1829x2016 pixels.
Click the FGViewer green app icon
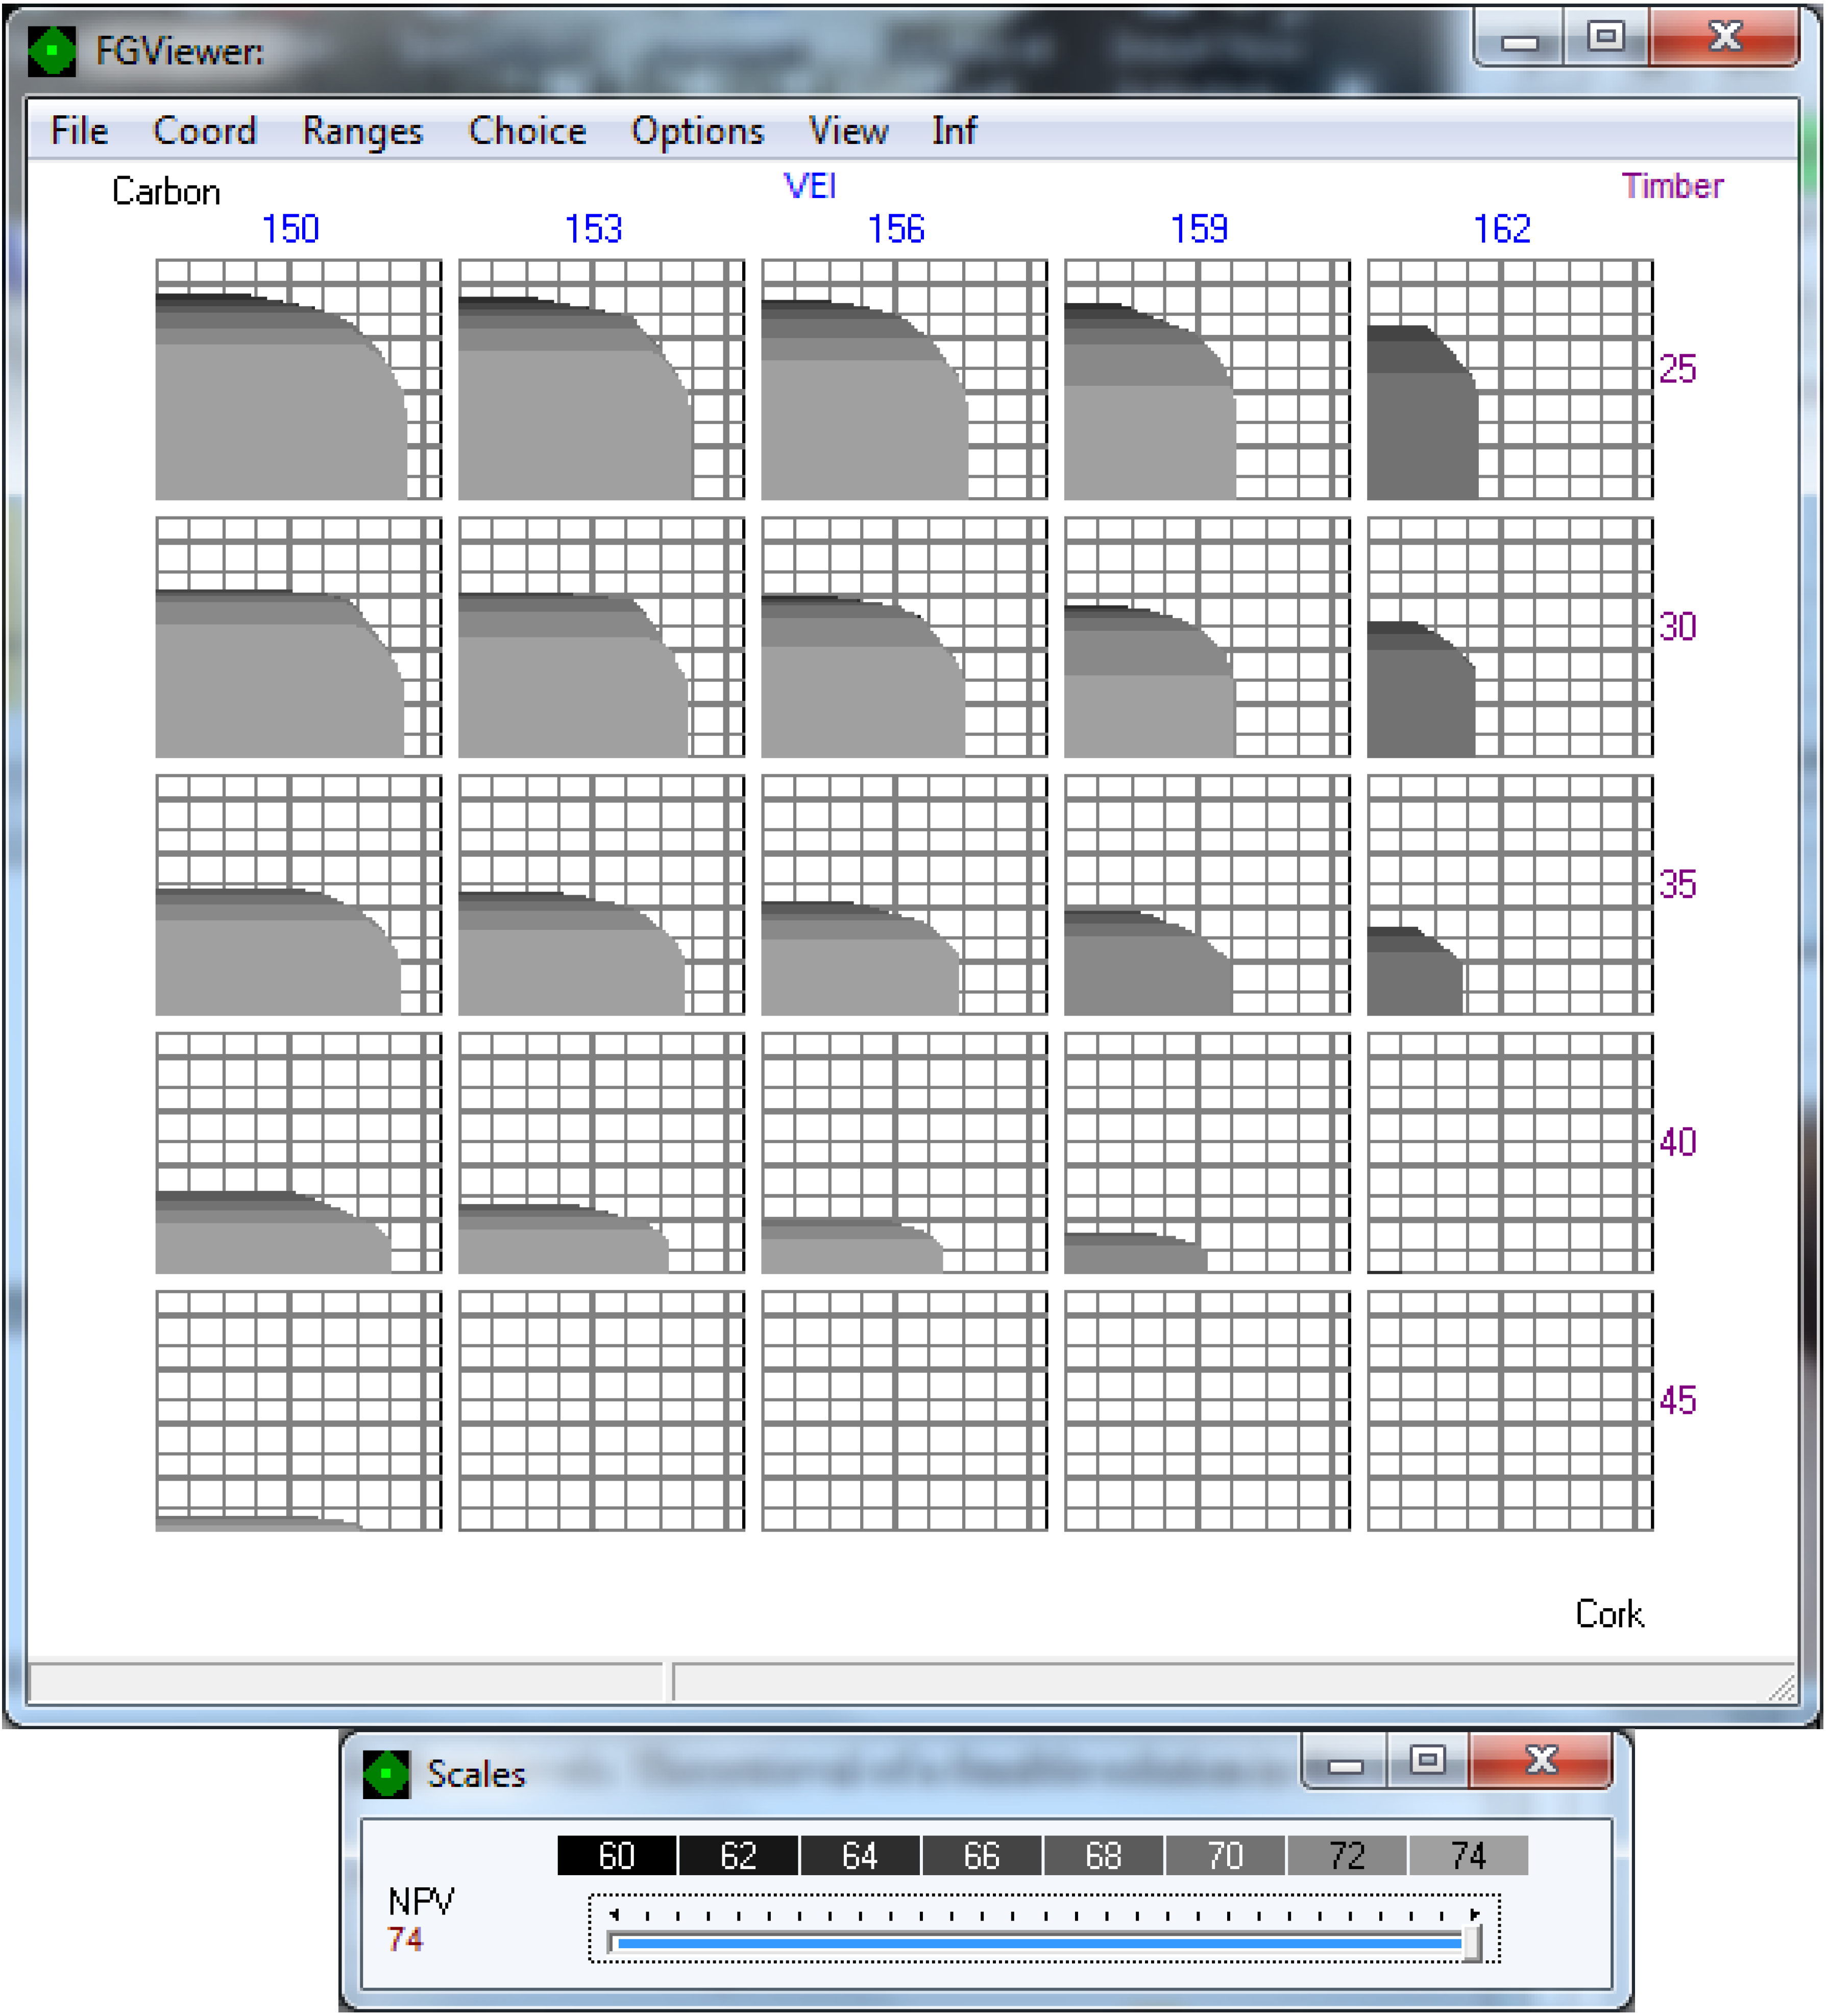click(x=52, y=50)
